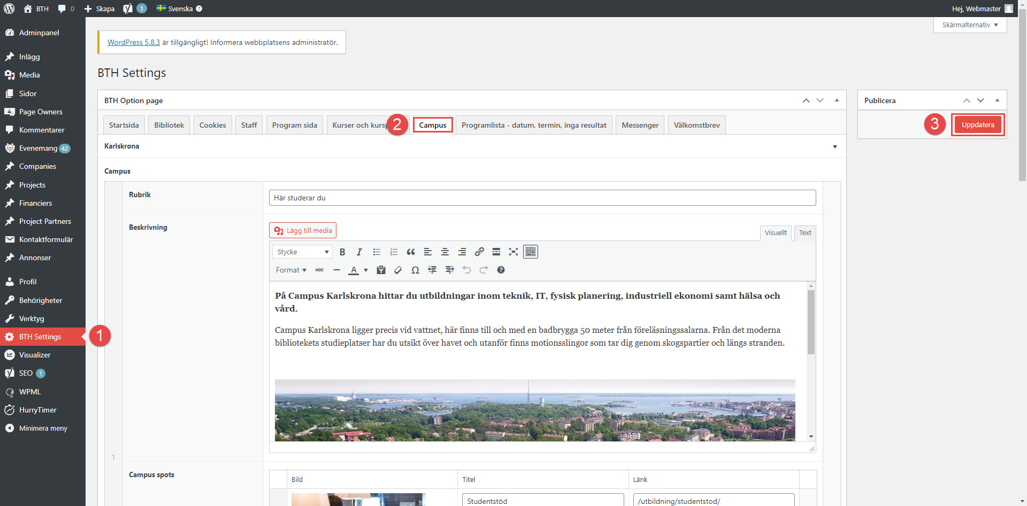Click the Rubrik input field
The image size is (1027, 506).
[x=542, y=198]
